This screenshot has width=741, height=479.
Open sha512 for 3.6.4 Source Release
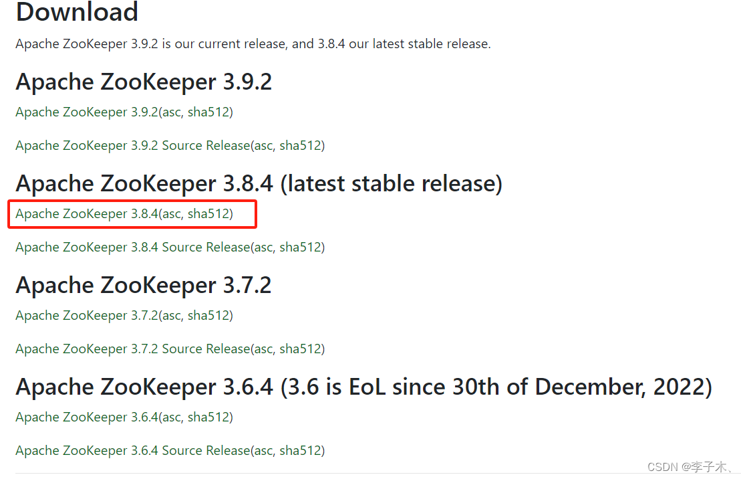(300, 451)
